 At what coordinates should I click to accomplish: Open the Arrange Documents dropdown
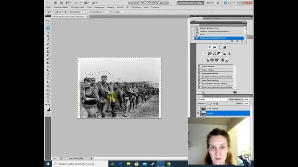pyautogui.click(x=87, y=3)
